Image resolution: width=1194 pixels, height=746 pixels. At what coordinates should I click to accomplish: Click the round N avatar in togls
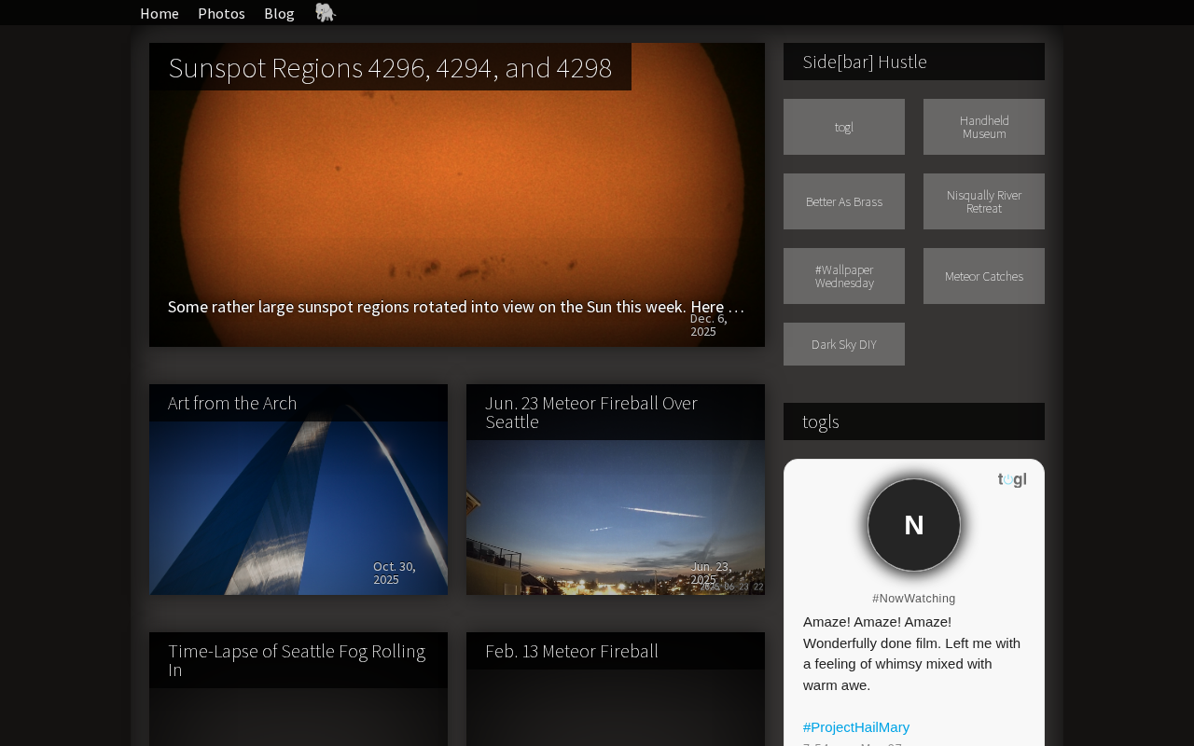point(914,525)
